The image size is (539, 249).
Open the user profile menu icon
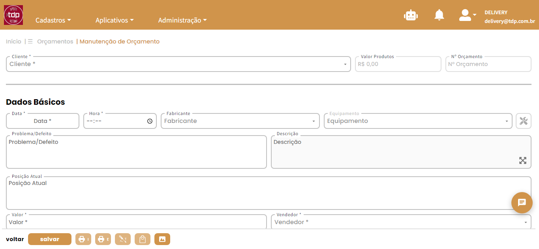468,15
